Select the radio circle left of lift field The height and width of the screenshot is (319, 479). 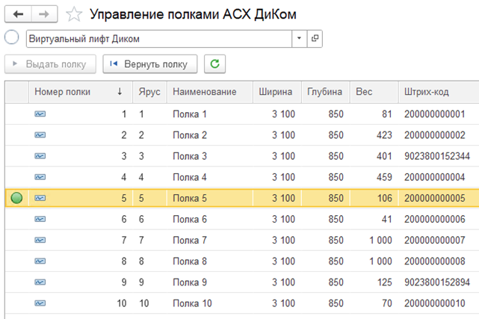click(x=11, y=38)
